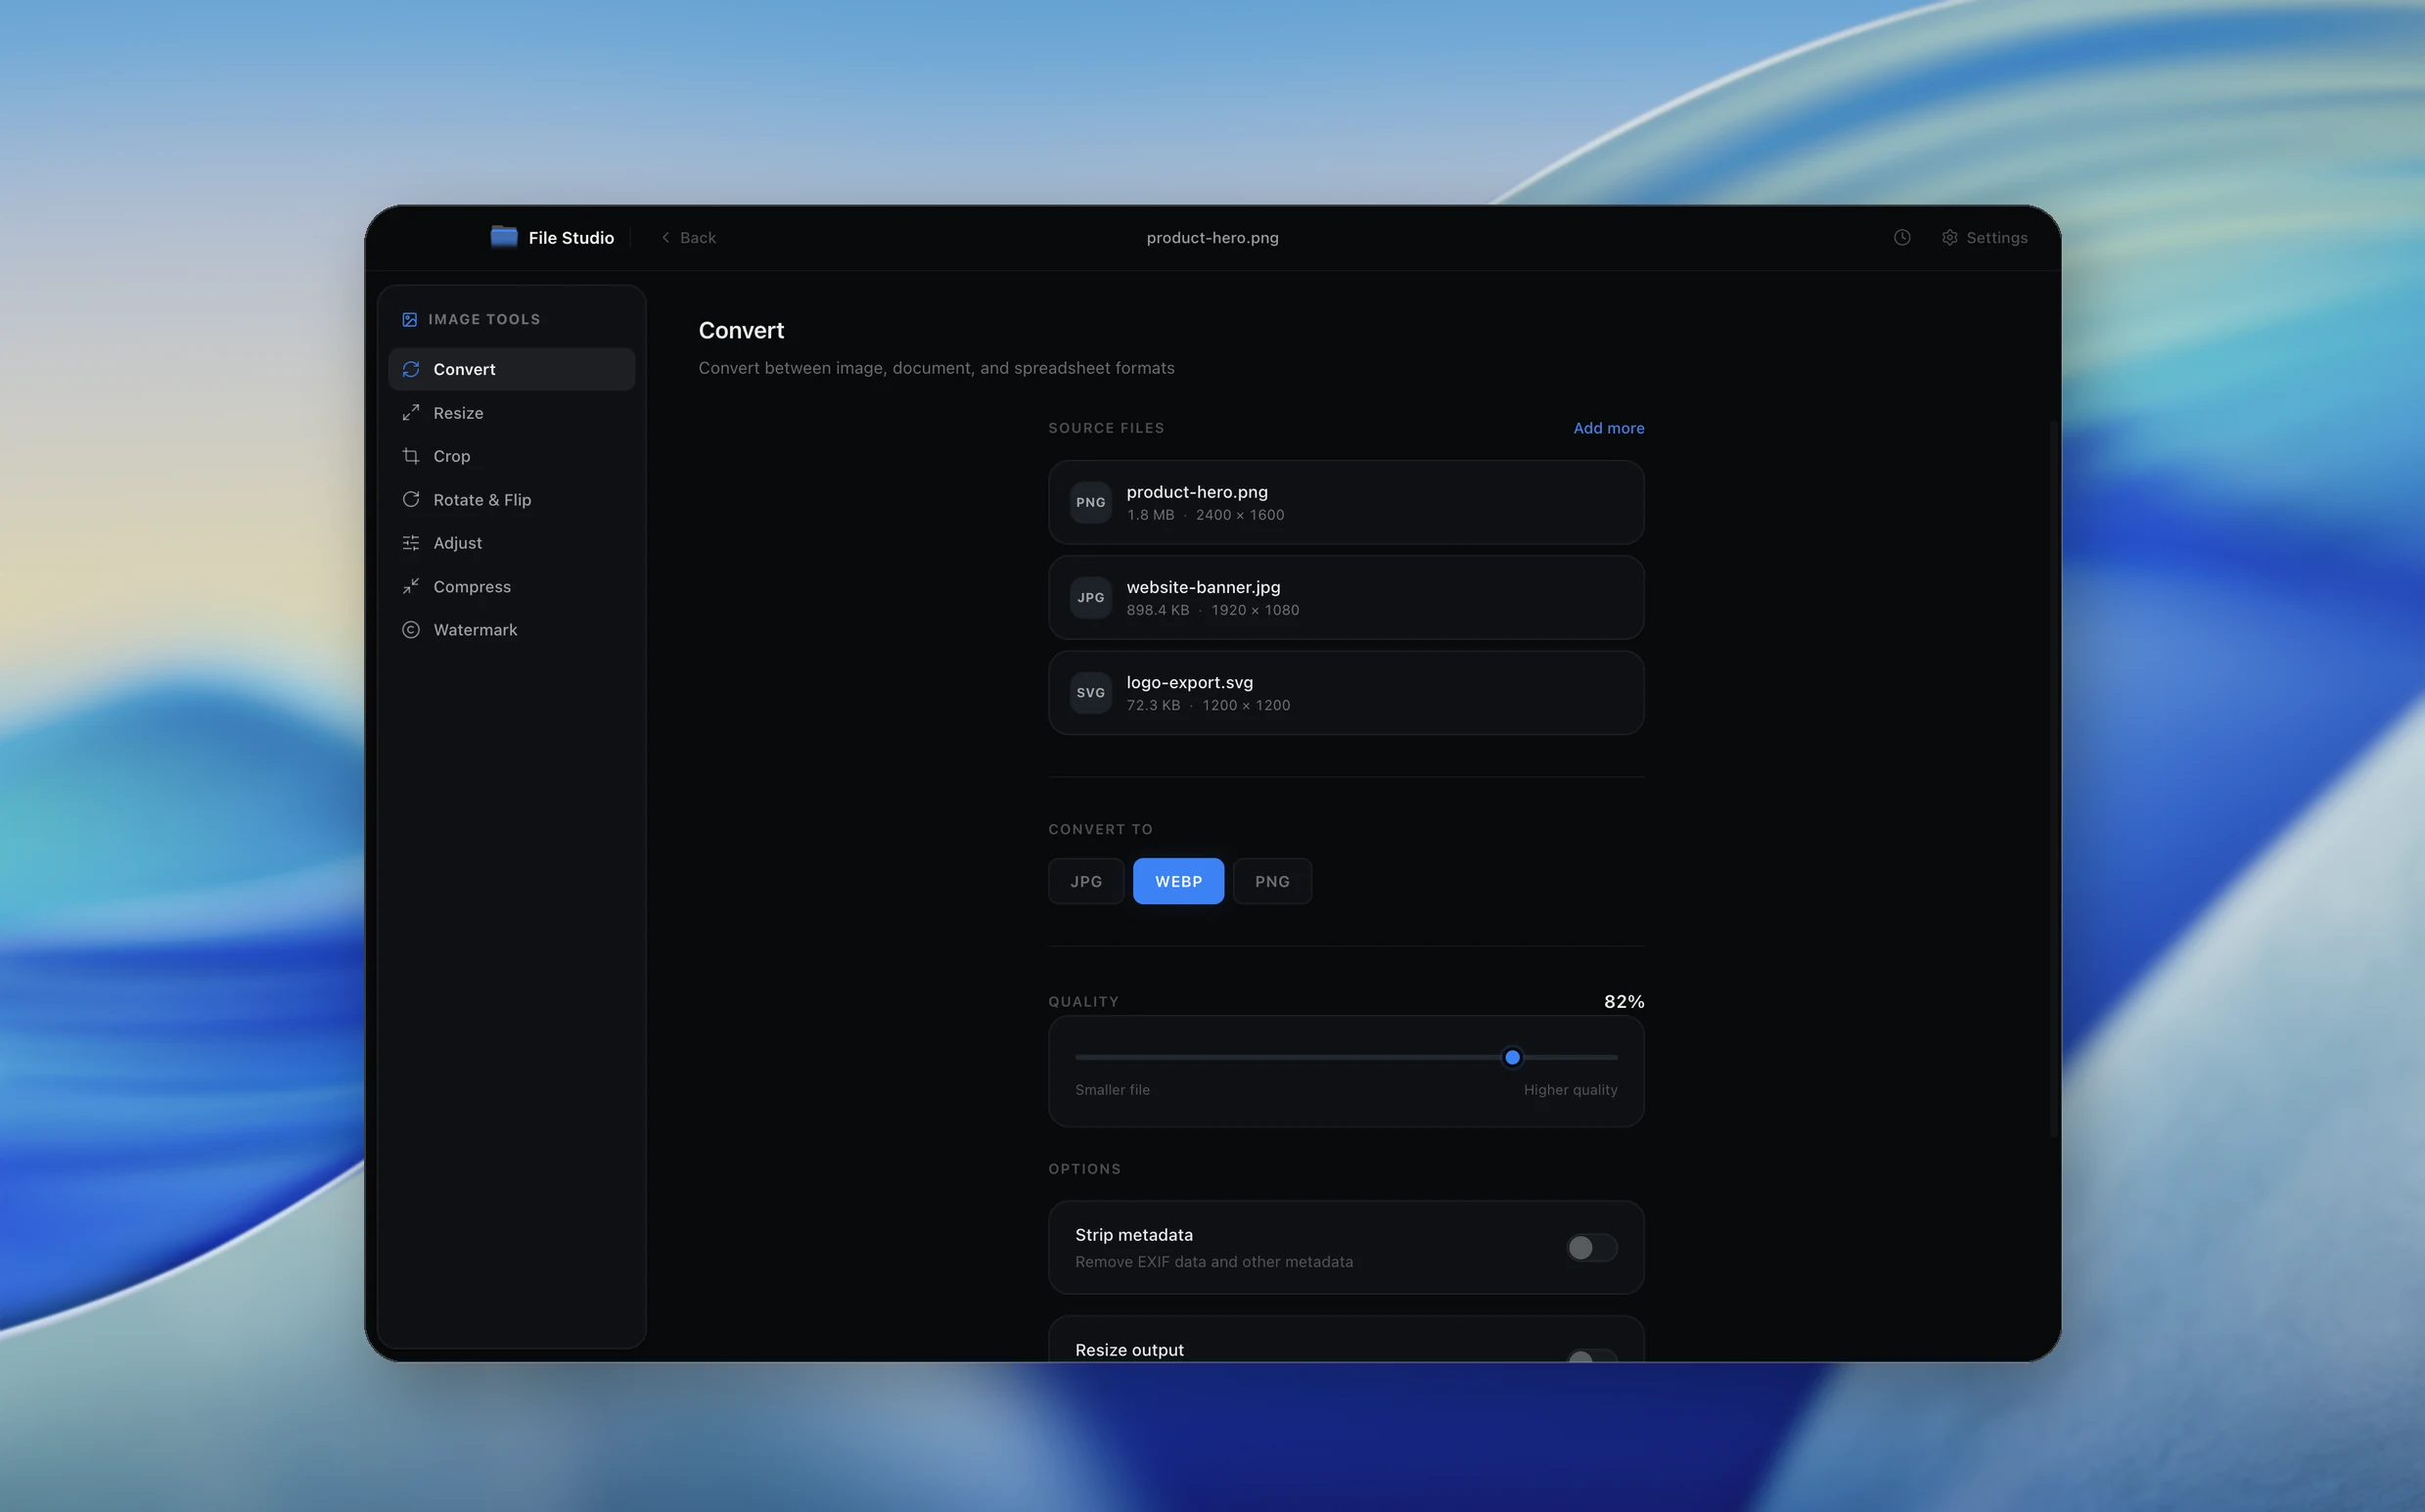Click the Convert arrows icon in sidebar

point(411,369)
